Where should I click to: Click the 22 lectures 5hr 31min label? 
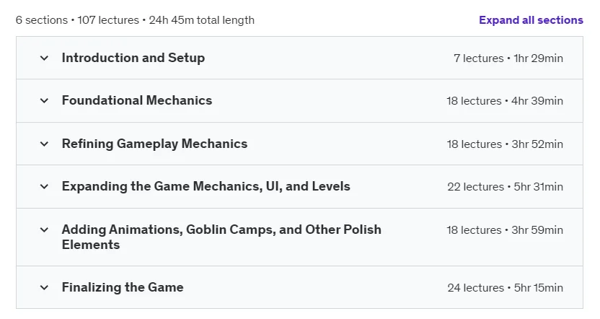click(505, 186)
